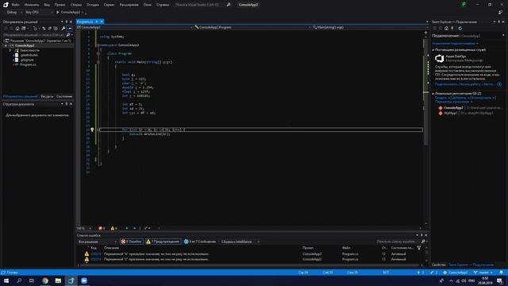Click the lightbulb quick actions icon in editor margin
Viewport: 508px width, 286px height.
[92, 129]
